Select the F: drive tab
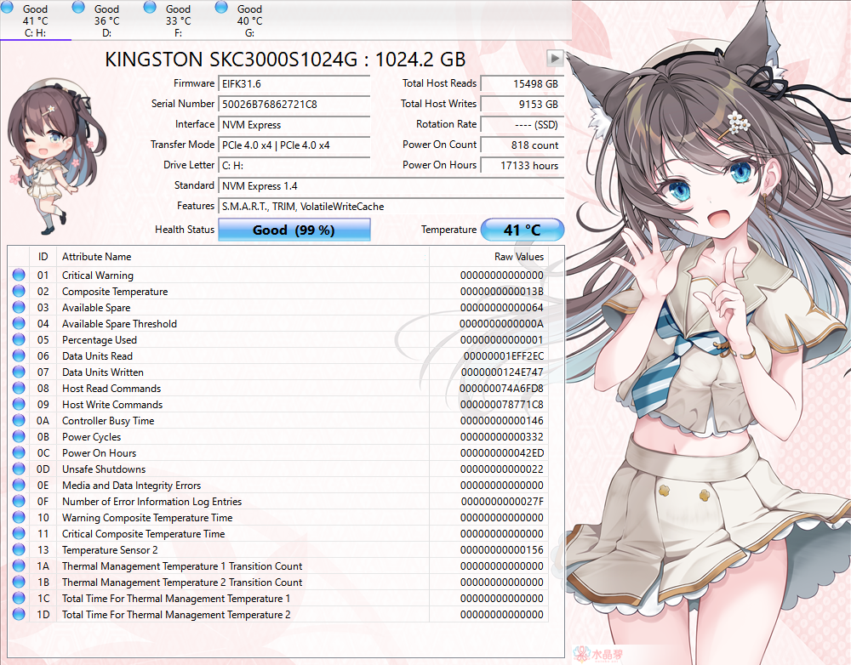This screenshot has height=665, width=851. click(179, 20)
